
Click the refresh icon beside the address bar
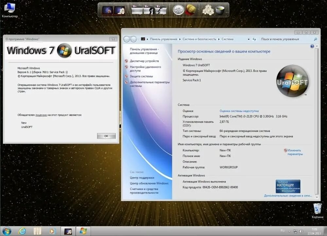tap(255, 39)
